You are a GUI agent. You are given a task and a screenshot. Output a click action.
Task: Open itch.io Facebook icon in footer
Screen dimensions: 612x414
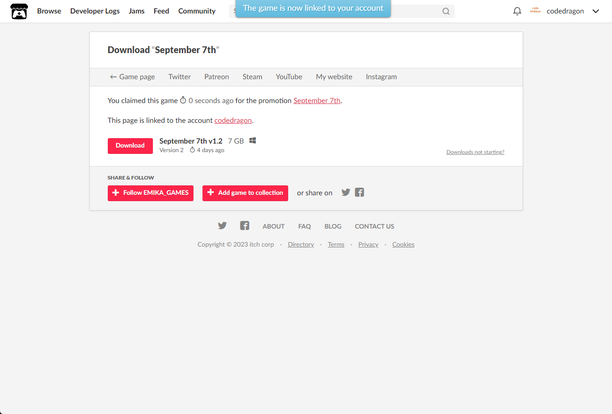pos(244,226)
